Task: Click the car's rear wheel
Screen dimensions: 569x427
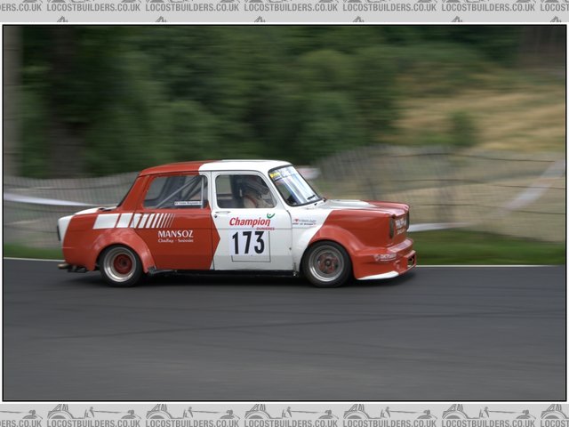Action: [x=120, y=264]
